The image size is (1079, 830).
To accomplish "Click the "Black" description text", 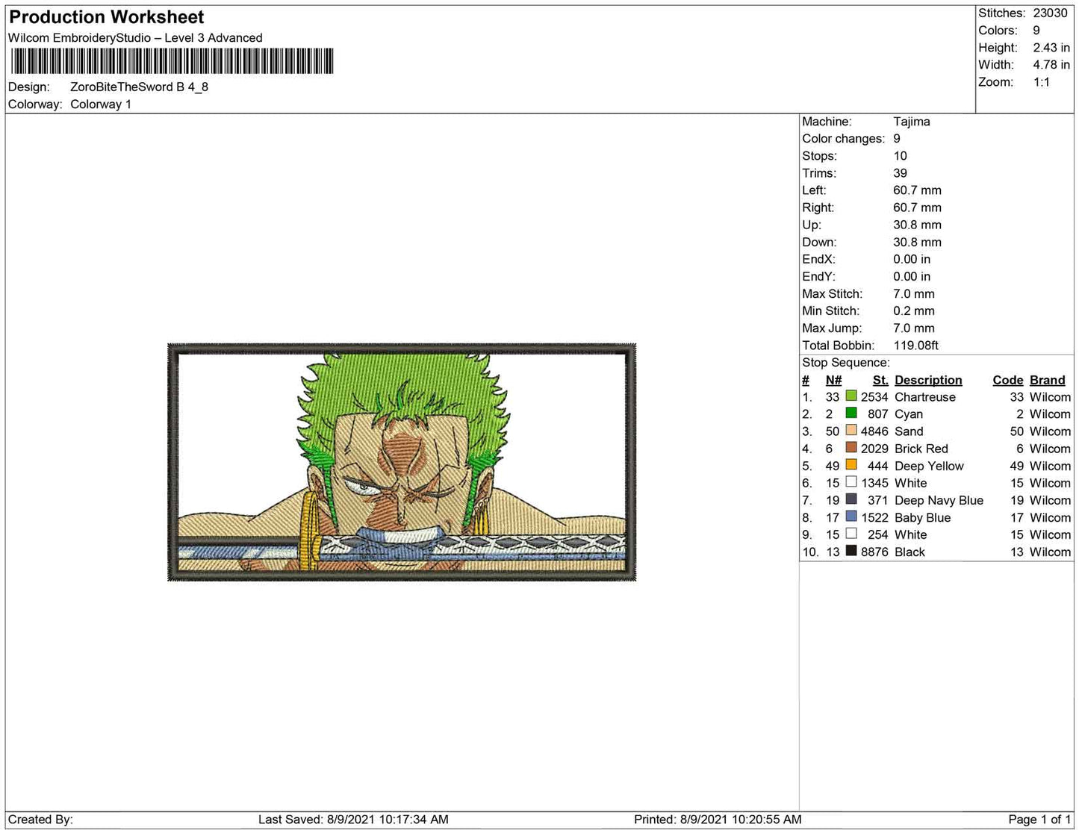I will (x=909, y=552).
